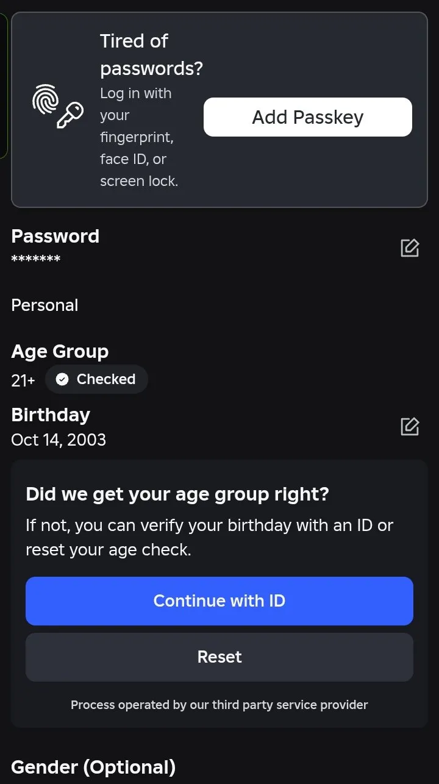Tap the Personal section heading

(45, 305)
